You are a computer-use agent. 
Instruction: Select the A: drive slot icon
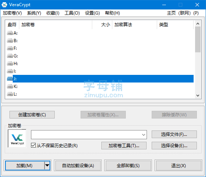[x=10, y=33]
